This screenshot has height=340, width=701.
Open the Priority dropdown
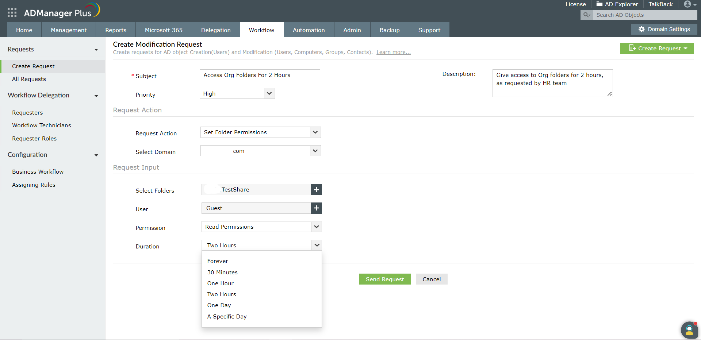click(x=269, y=93)
